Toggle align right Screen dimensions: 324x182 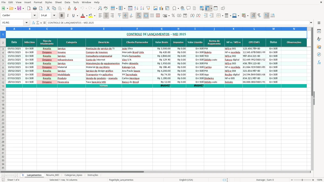tap(112, 16)
